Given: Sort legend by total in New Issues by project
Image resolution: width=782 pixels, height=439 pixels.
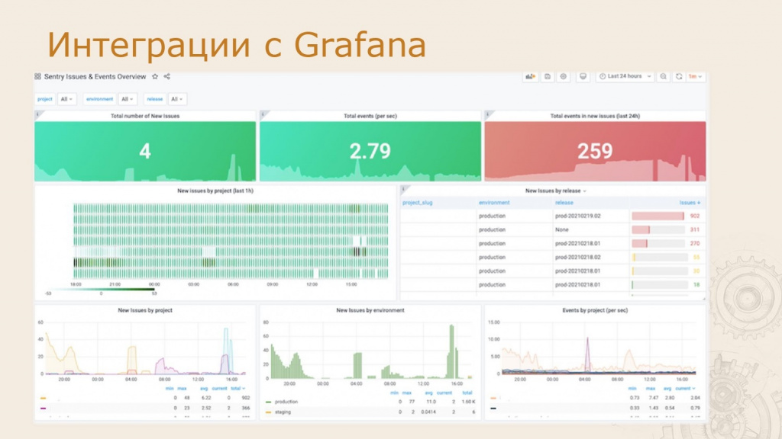Looking at the screenshot, I should pyautogui.click(x=238, y=388).
